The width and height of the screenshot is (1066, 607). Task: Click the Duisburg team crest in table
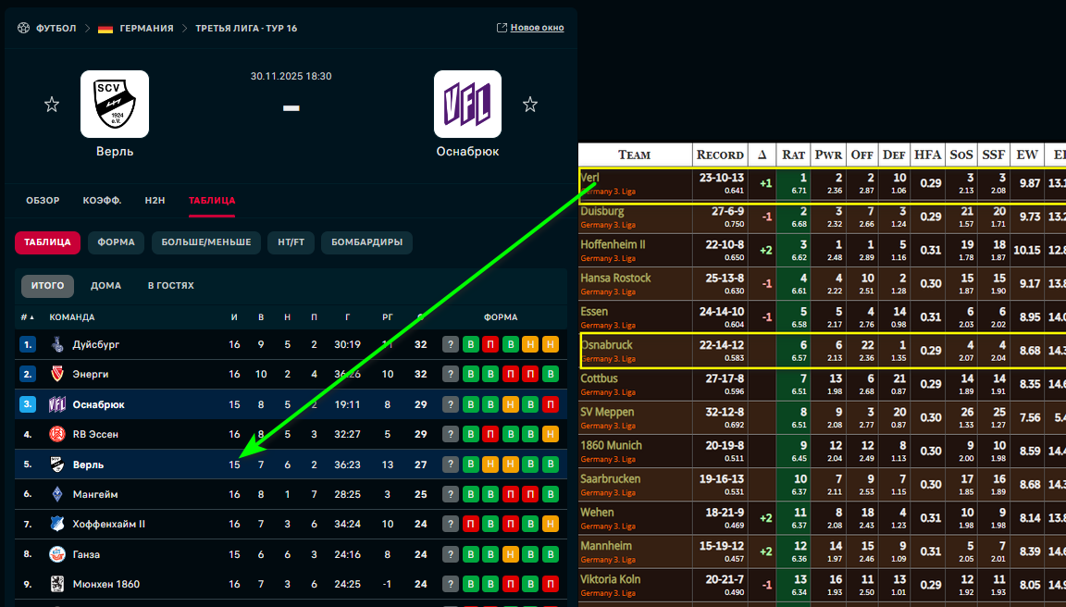[57, 344]
